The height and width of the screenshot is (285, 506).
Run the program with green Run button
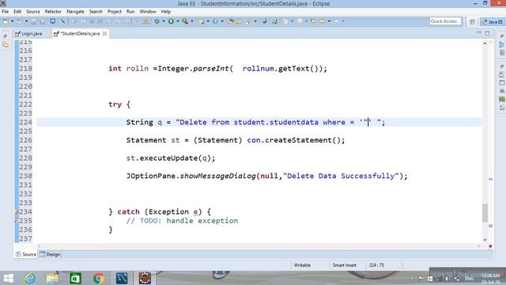171,21
